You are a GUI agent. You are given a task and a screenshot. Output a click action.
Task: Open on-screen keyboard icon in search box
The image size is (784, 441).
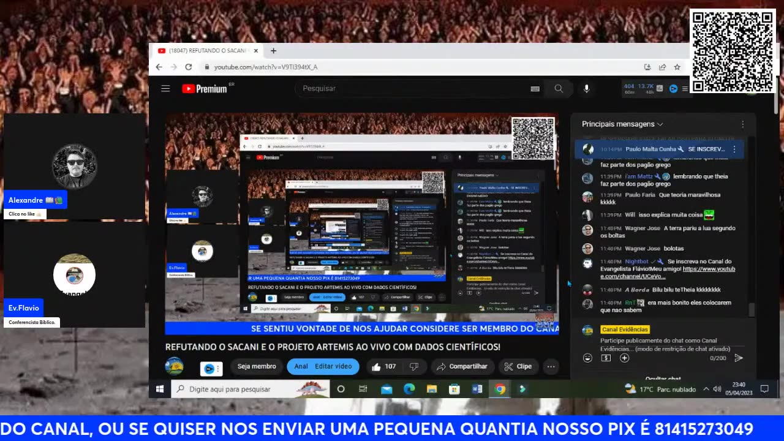coord(535,88)
